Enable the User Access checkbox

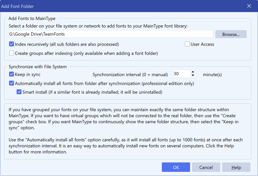[187, 44]
